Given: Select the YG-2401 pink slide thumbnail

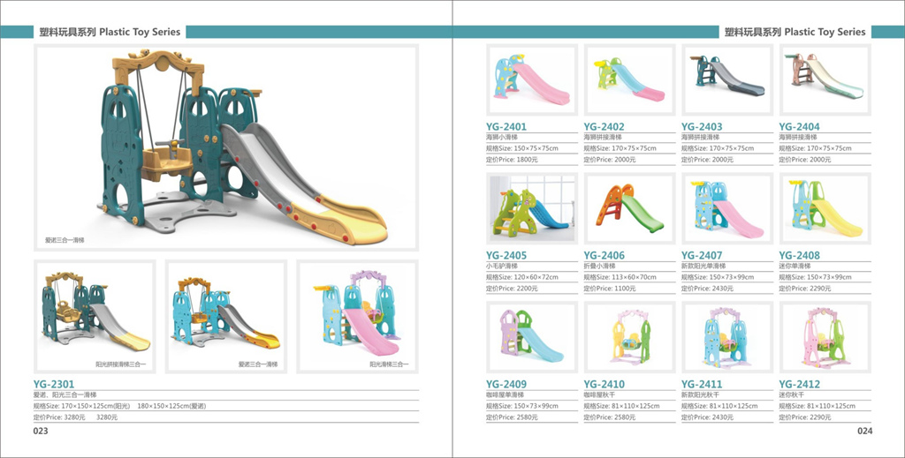Looking at the screenshot, I should click(532, 79).
